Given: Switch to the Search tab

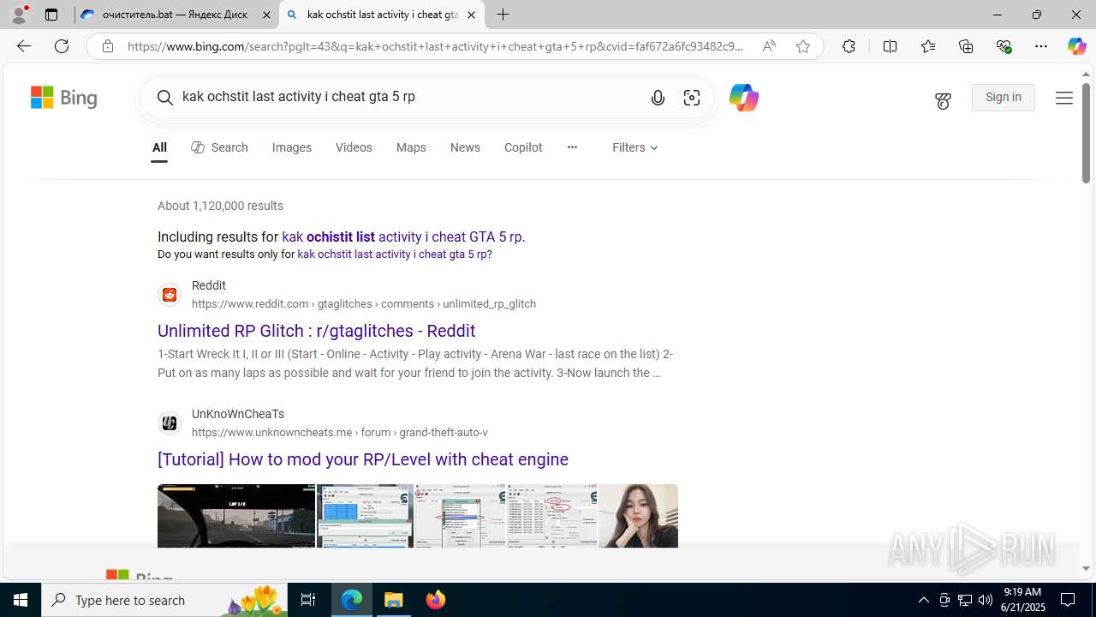Looking at the screenshot, I should coord(219,147).
